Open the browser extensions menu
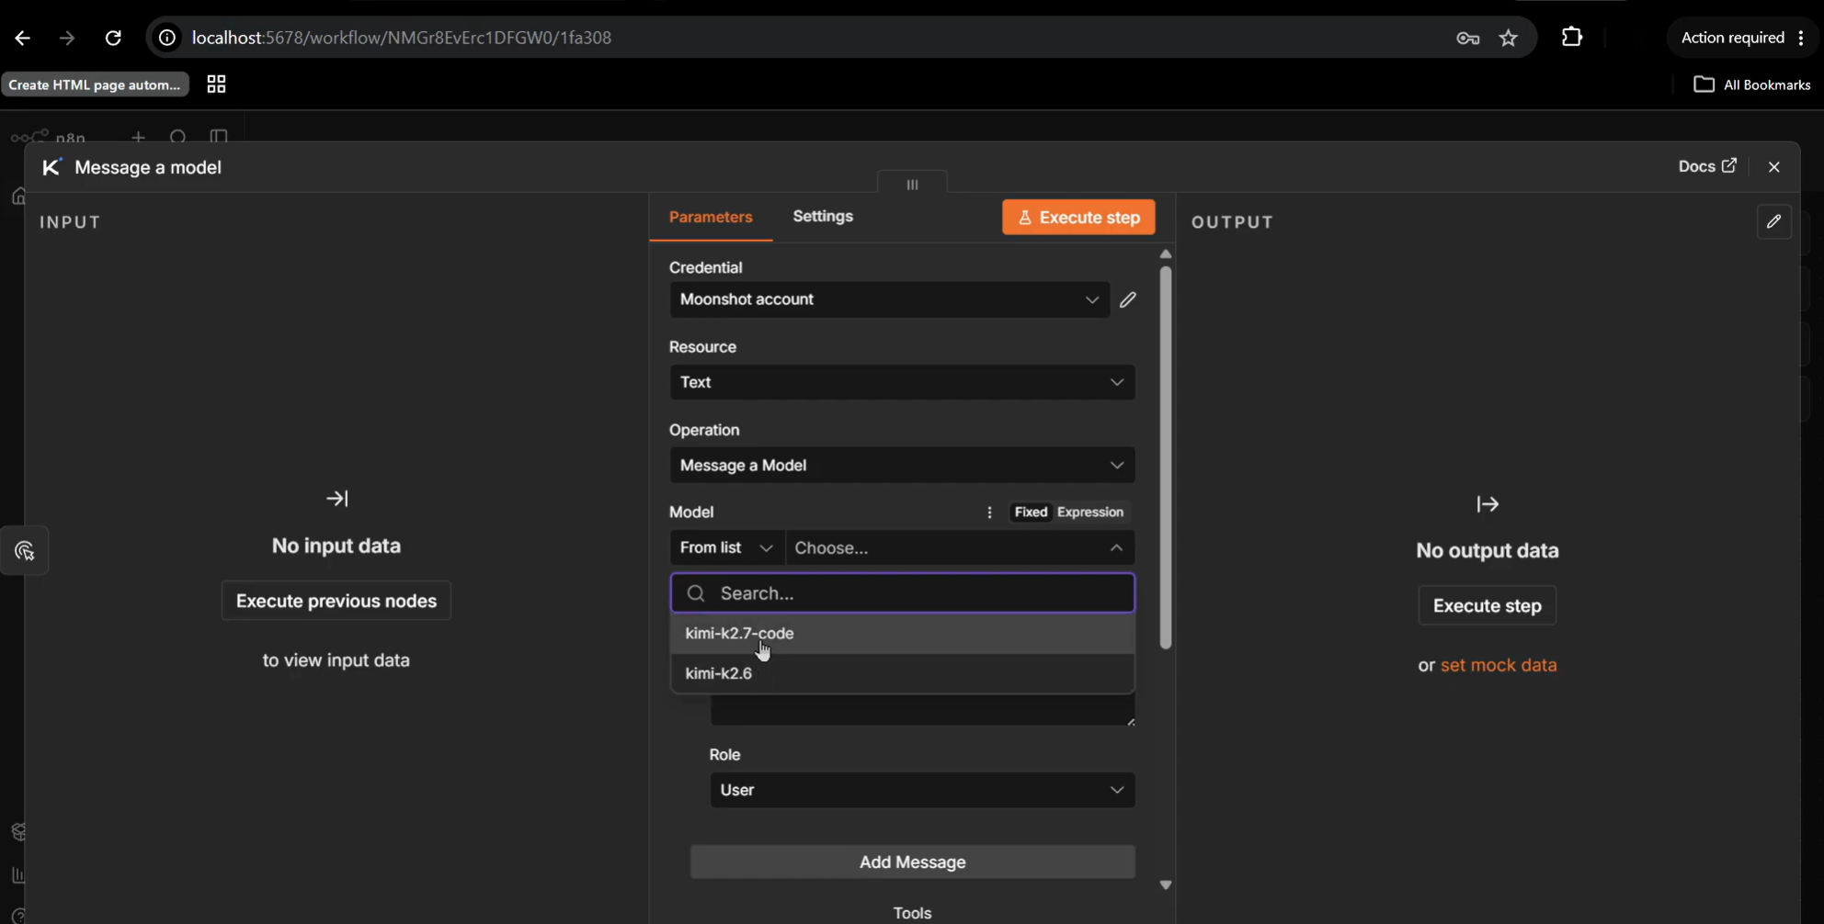Screen dimensions: 1824x924 [x=1572, y=37]
